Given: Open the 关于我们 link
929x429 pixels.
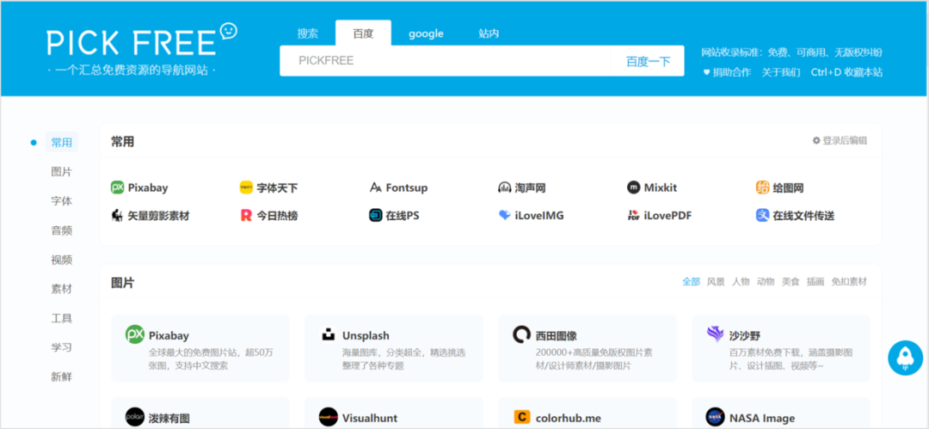Looking at the screenshot, I should click(781, 72).
